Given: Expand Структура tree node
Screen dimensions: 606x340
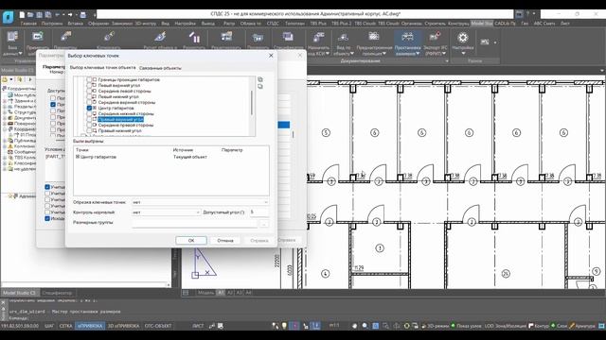Looking at the screenshot, I should [x=5, y=112].
